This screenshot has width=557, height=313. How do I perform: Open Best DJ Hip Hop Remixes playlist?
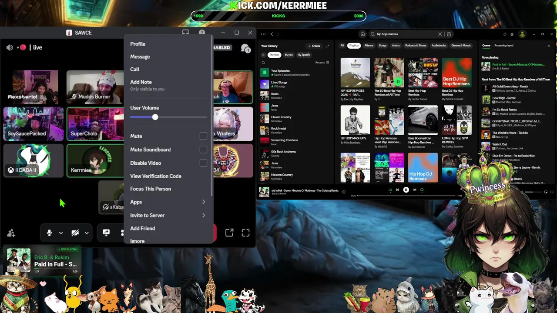click(456, 80)
